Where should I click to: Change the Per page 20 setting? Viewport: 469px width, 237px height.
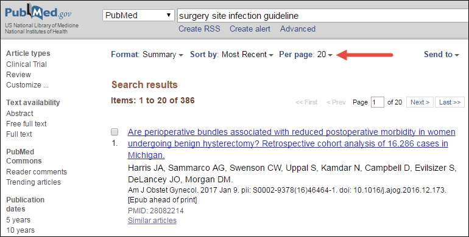(306, 55)
